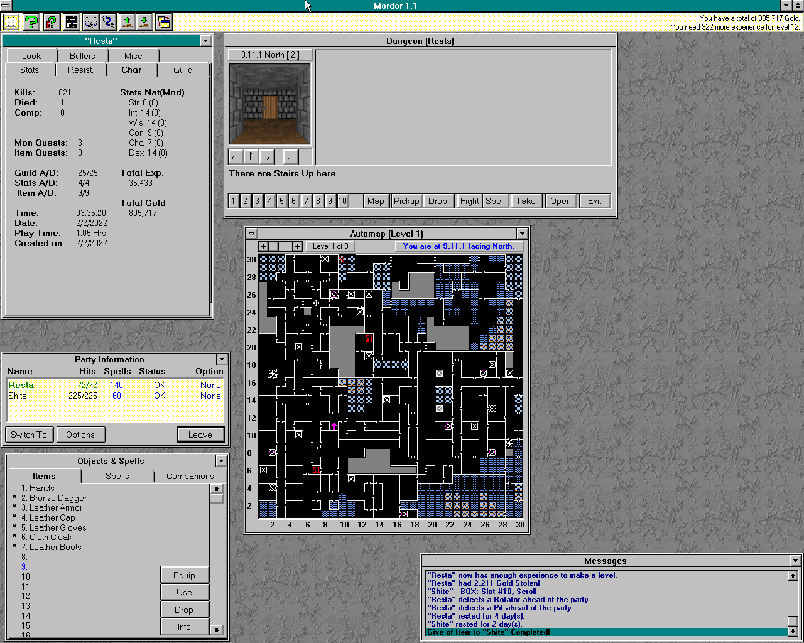Select item 3. Leather Armor
Image resolution: width=804 pixels, height=643 pixels.
(52, 507)
